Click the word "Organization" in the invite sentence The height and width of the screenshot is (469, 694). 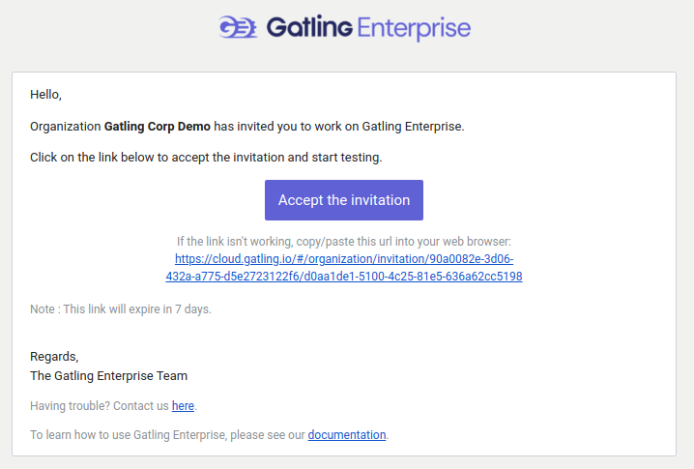(65, 126)
